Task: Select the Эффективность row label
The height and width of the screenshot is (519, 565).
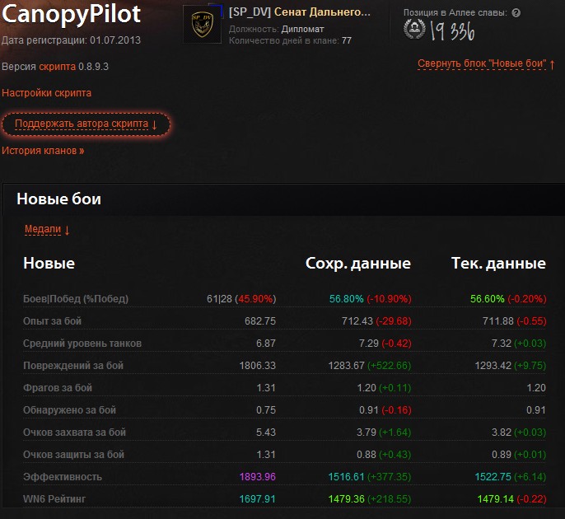Action: pyautogui.click(x=63, y=476)
